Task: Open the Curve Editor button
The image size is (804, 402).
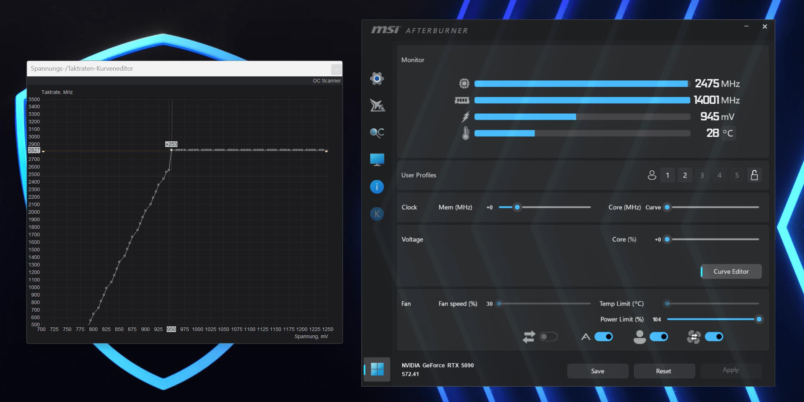Action: (731, 271)
